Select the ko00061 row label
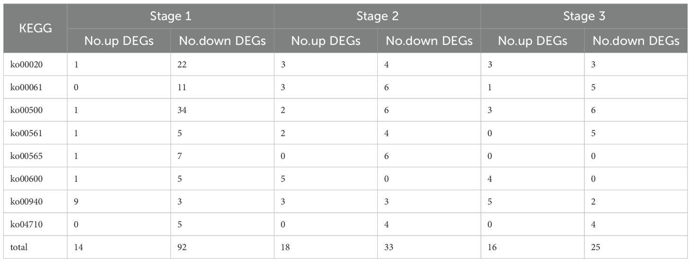 tap(27, 87)
